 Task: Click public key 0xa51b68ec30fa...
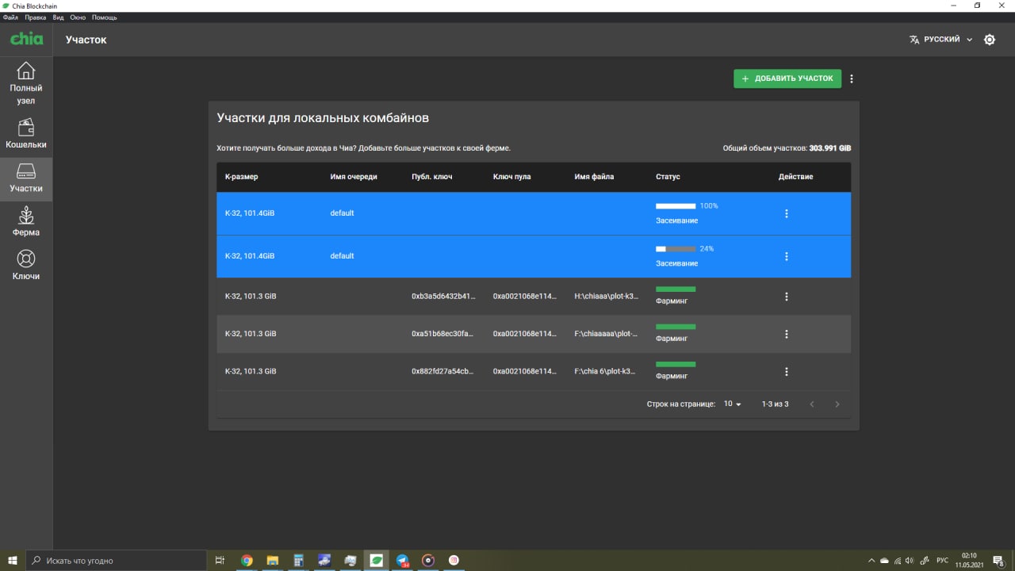pyautogui.click(x=442, y=334)
